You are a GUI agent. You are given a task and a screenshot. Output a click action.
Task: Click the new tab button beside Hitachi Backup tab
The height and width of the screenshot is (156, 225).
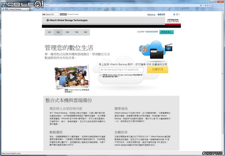pyautogui.click(x=32, y=9)
